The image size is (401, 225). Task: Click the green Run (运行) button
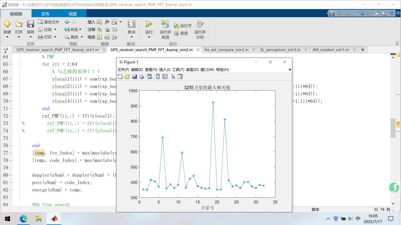point(149,24)
